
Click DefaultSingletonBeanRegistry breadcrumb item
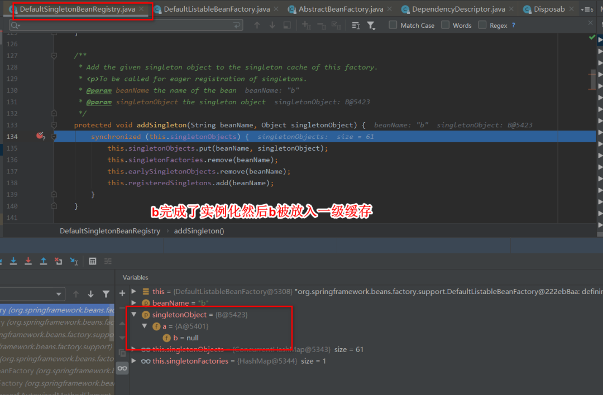pyautogui.click(x=110, y=230)
